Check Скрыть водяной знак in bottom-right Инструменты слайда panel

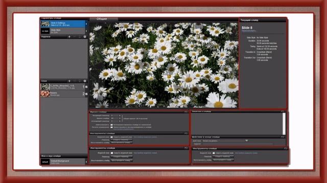[214, 153]
